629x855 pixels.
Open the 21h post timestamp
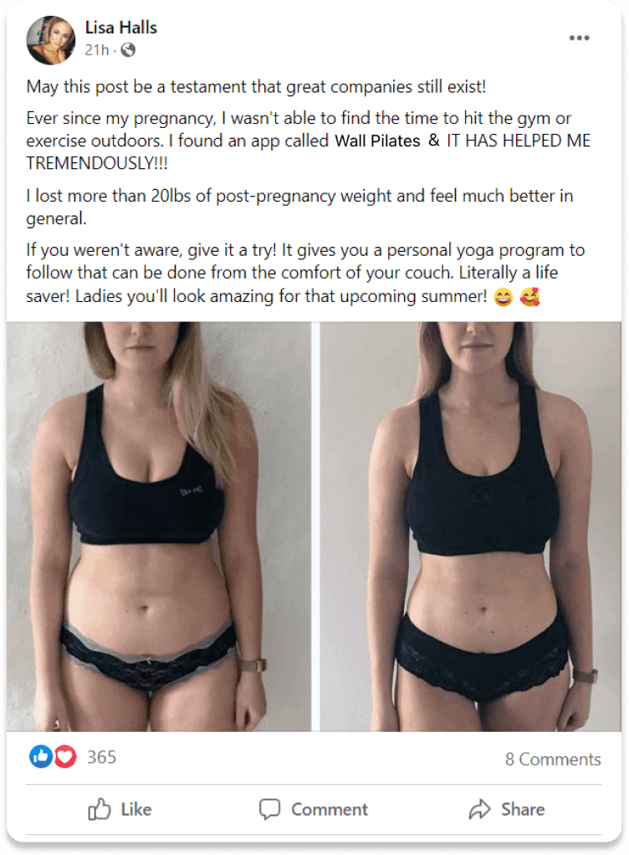97,50
